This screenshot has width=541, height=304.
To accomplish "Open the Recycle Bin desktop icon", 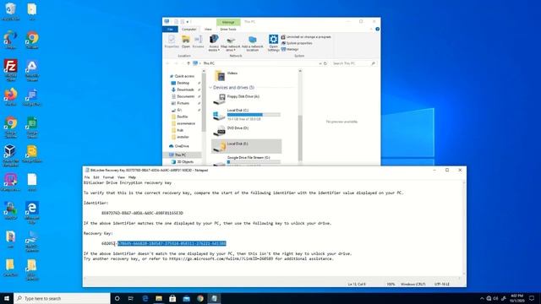I will 10,11.
